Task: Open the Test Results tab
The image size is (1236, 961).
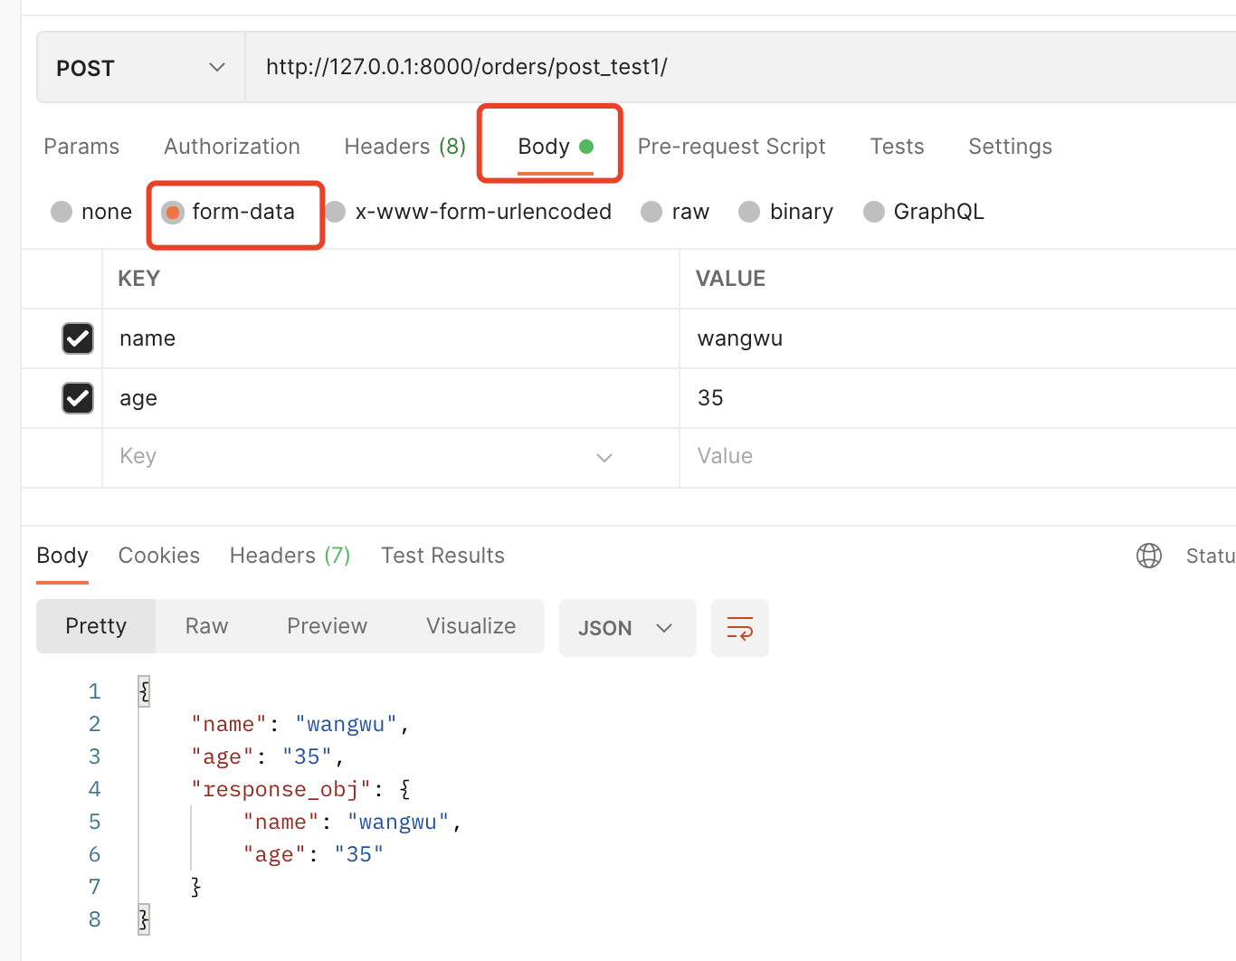Action: (x=442, y=555)
